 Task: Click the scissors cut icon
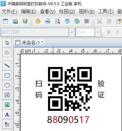coord(100,21)
